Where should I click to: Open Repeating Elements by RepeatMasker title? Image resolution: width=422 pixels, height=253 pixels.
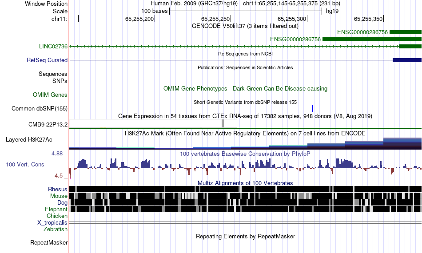click(x=245, y=236)
